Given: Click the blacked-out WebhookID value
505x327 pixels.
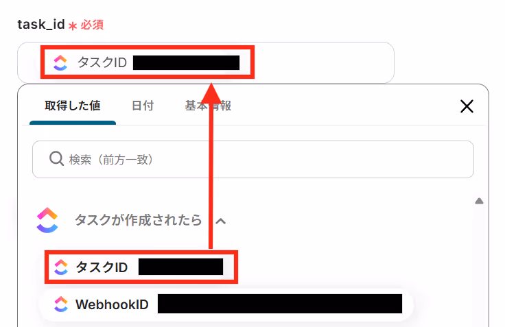Looking at the screenshot, I should pos(280,304).
